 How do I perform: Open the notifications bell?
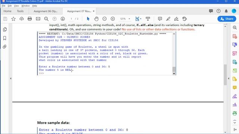[x=226, y=11]
